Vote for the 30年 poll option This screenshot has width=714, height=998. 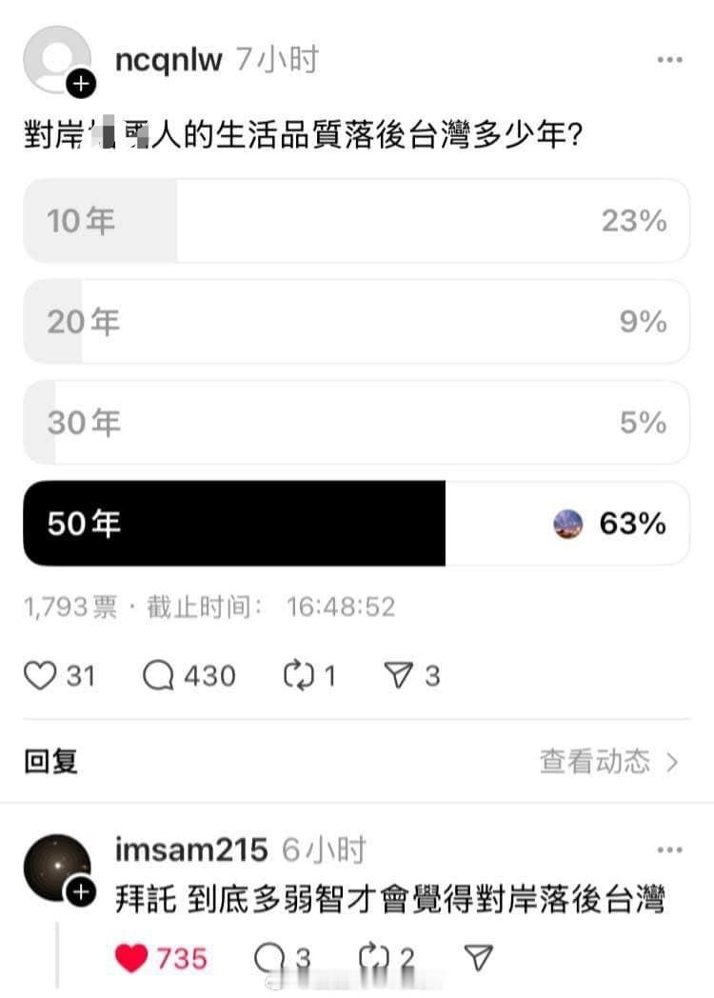[x=357, y=422]
